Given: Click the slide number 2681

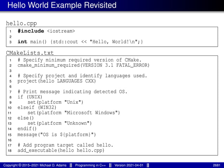Looking at the screenshot, I should (x=217, y=165).
